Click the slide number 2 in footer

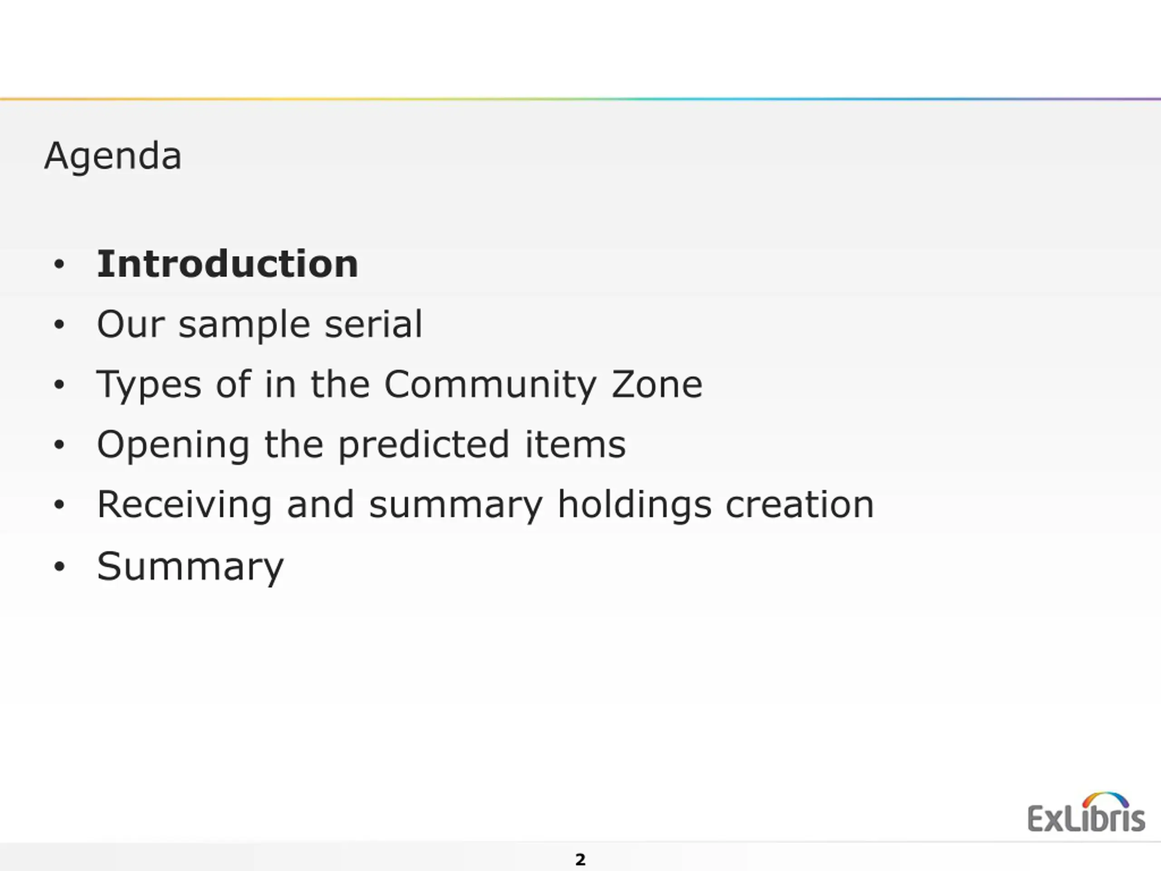[580, 860]
